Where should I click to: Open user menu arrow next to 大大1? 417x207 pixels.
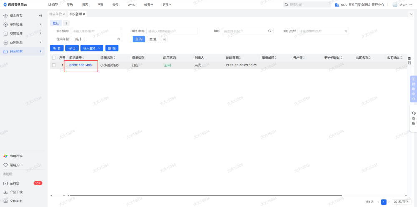(411, 5)
